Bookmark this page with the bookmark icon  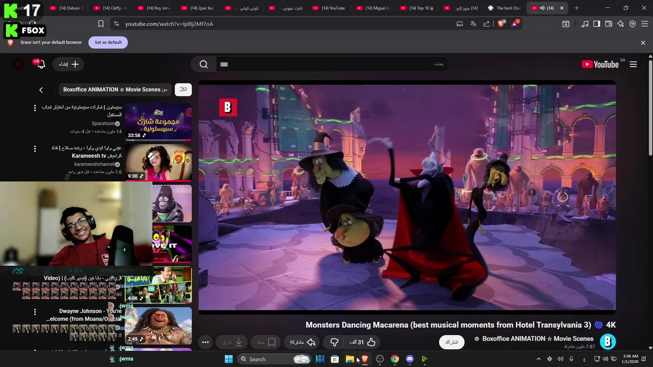101,24
